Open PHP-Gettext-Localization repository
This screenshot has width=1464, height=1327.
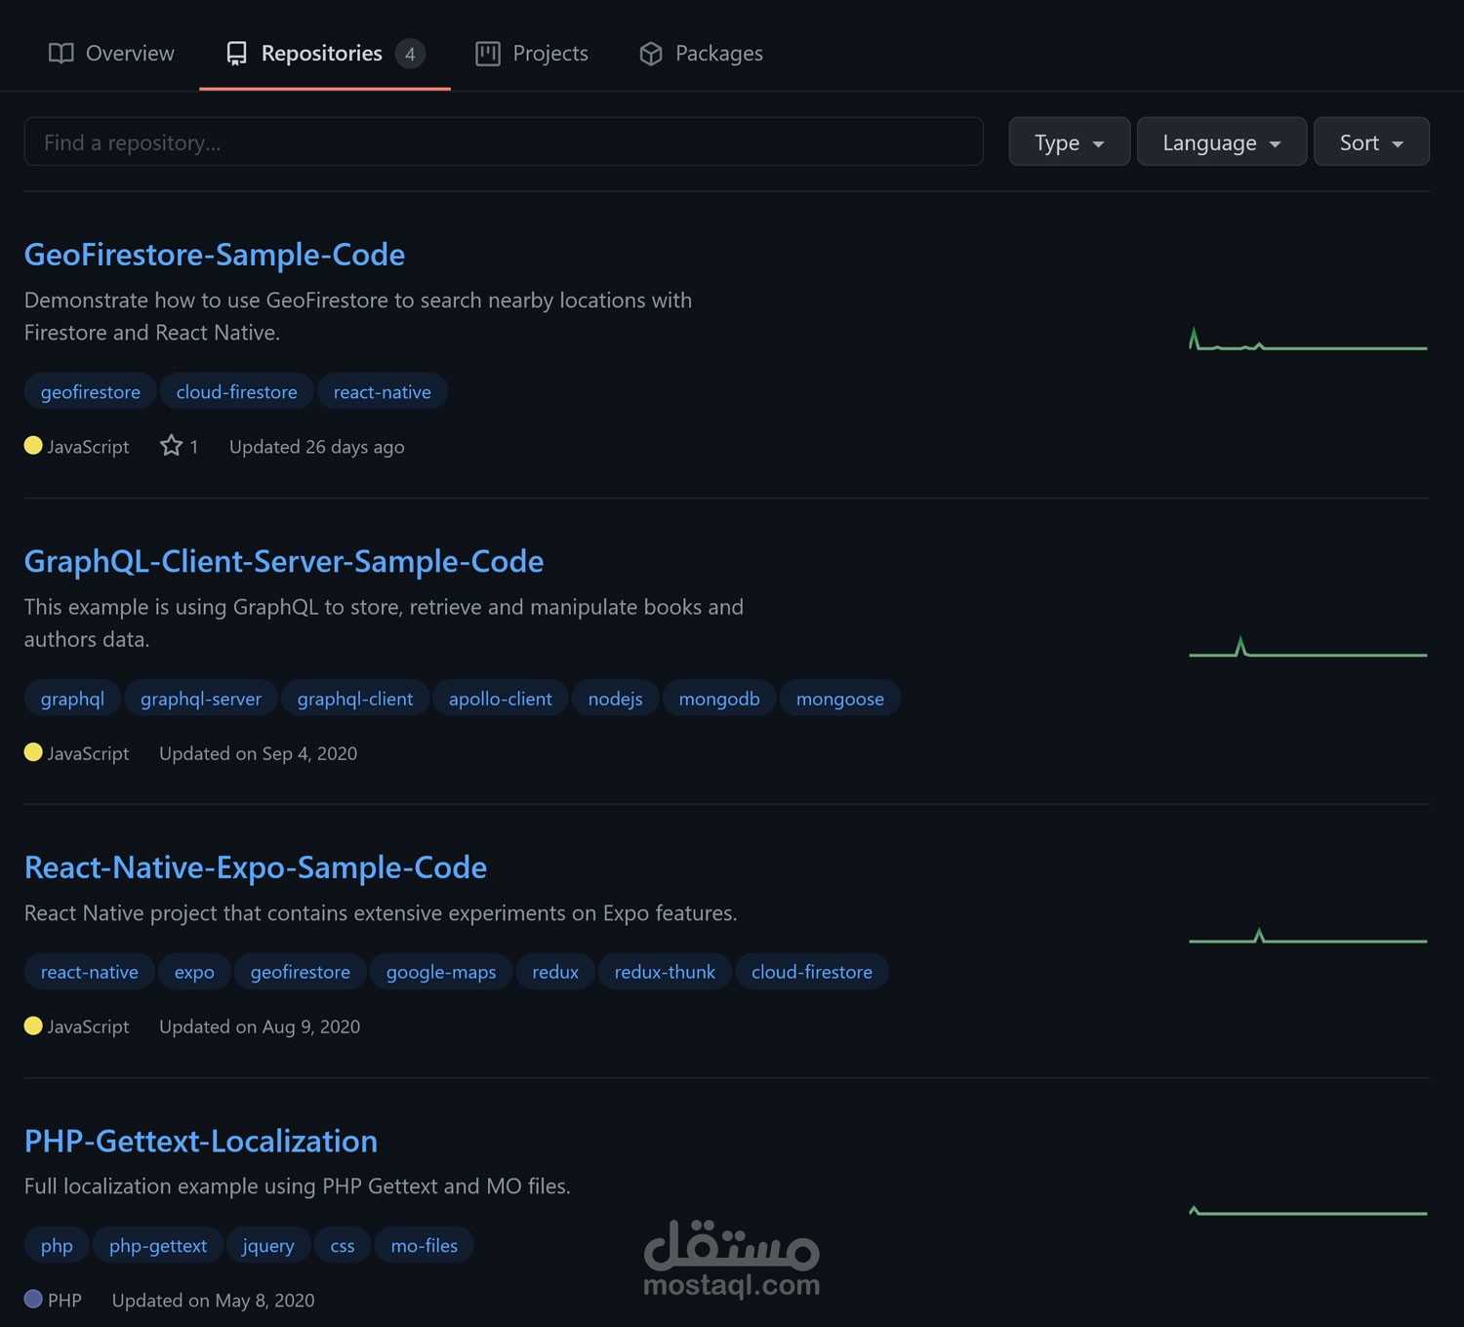point(201,1141)
